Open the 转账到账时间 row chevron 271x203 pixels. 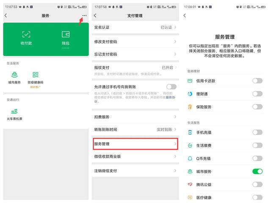[x=175, y=129]
